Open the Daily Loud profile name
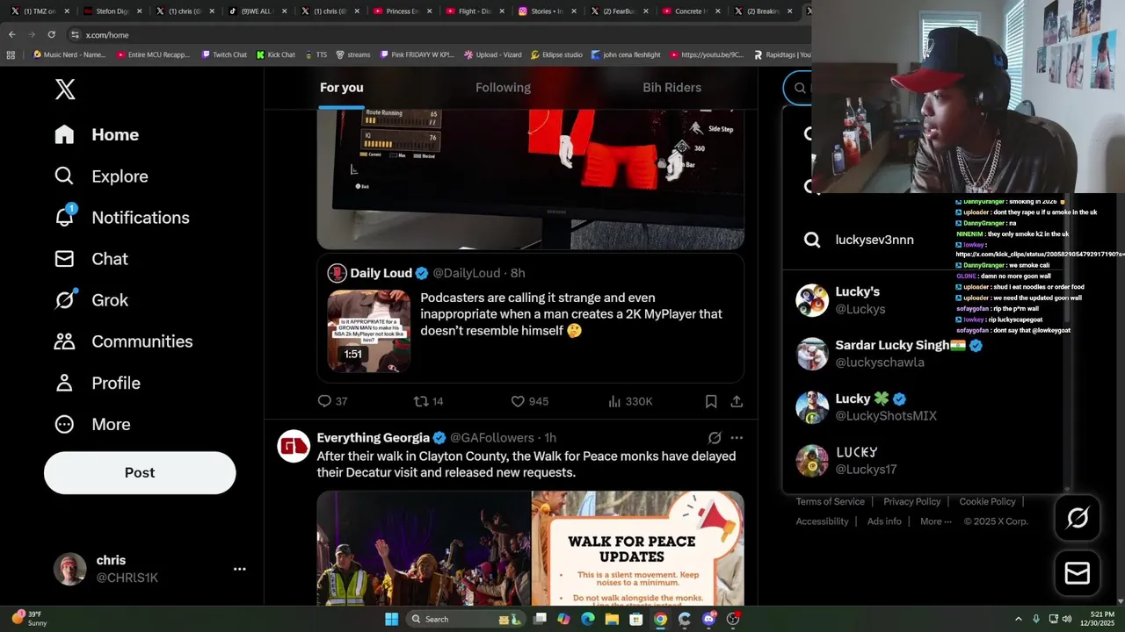 coord(381,273)
